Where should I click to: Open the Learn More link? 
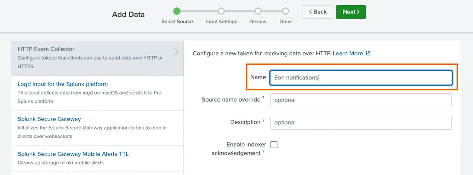348,54
